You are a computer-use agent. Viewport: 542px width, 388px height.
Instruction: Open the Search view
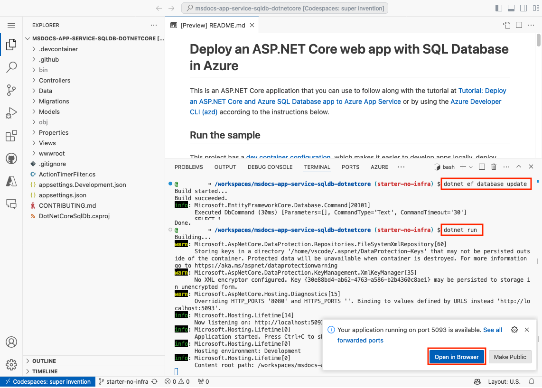pyautogui.click(x=11, y=67)
